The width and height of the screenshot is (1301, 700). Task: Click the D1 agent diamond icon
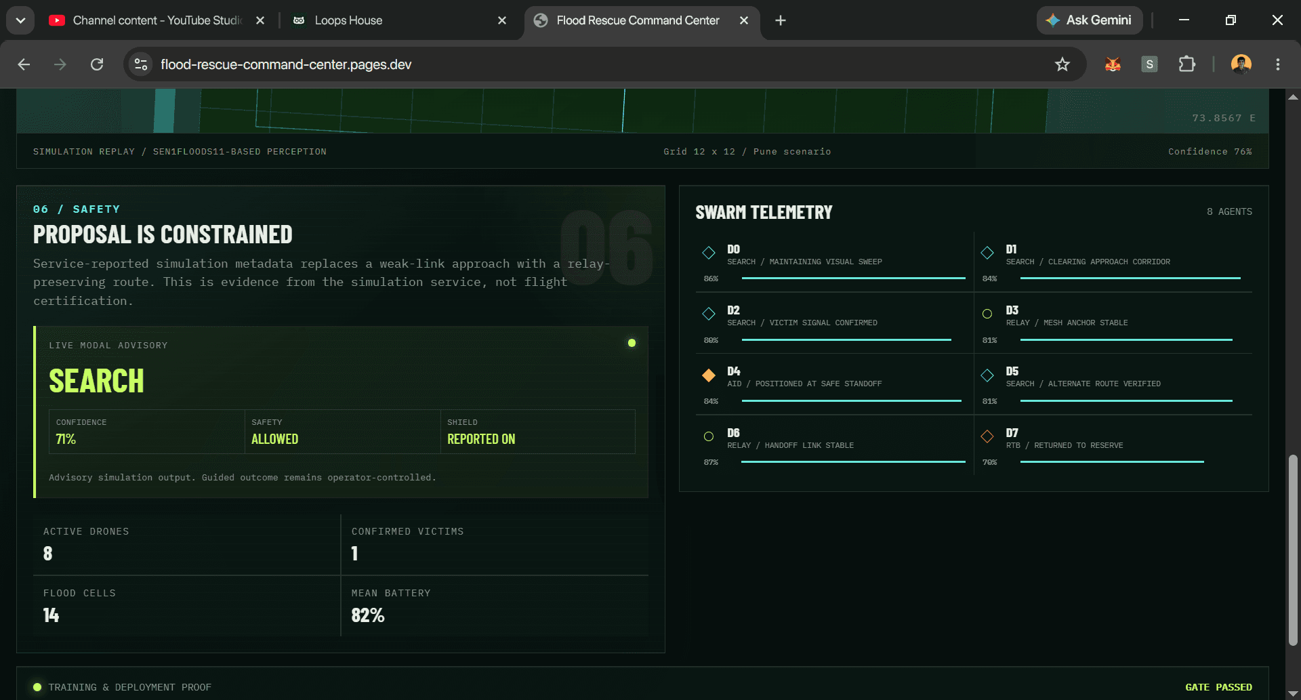[987, 253]
